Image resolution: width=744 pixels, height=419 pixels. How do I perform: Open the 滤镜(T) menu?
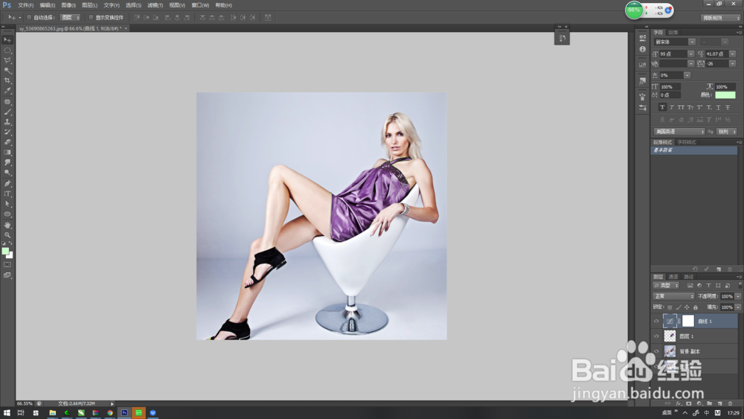click(155, 5)
